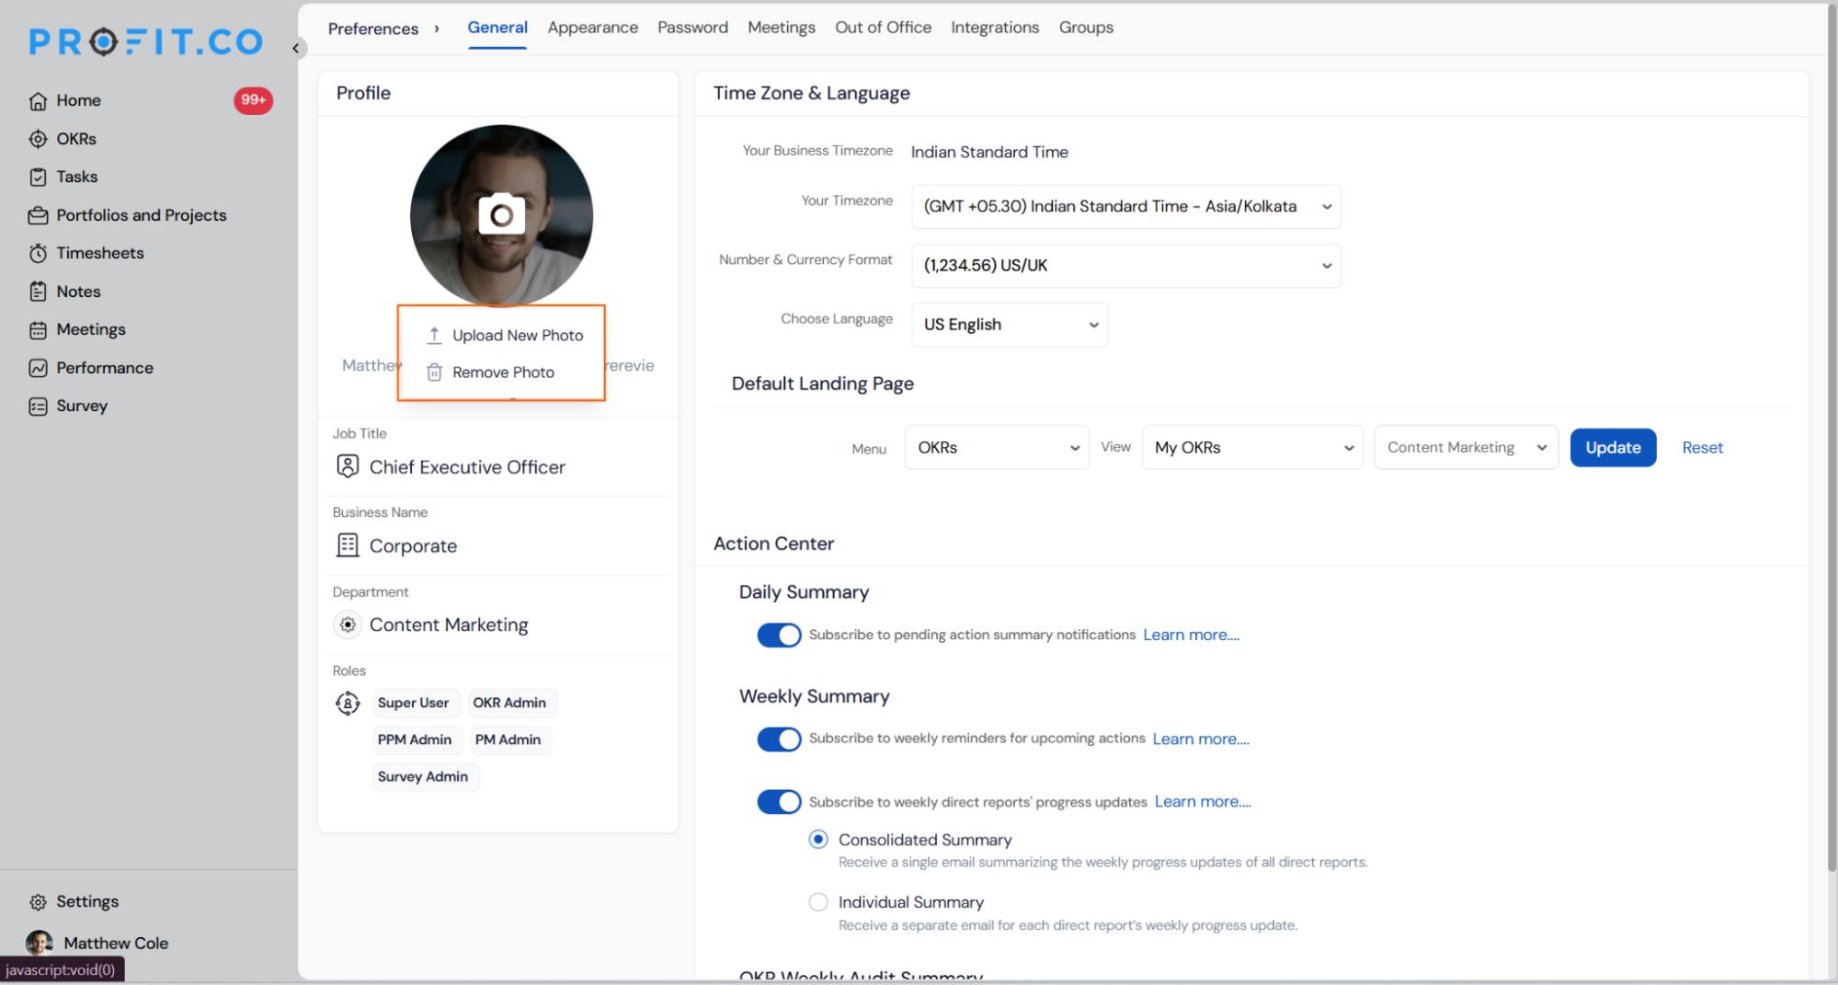Viewport: 1838px width, 985px height.
Task: Click the Notes notepad icon
Action: tap(38, 292)
